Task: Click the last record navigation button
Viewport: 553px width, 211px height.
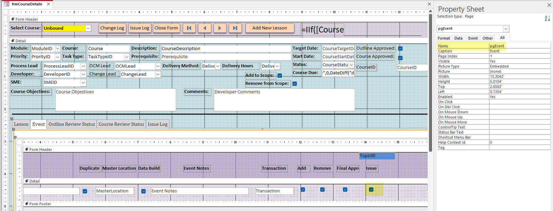Action: pos(235,28)
